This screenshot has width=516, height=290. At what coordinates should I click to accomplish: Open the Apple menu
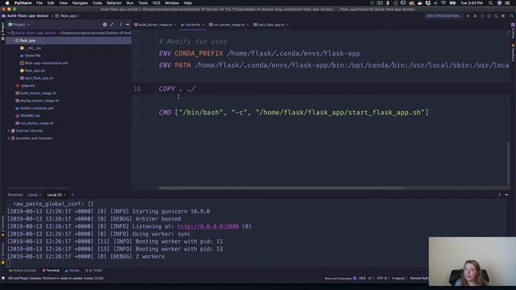click(7, 3)
